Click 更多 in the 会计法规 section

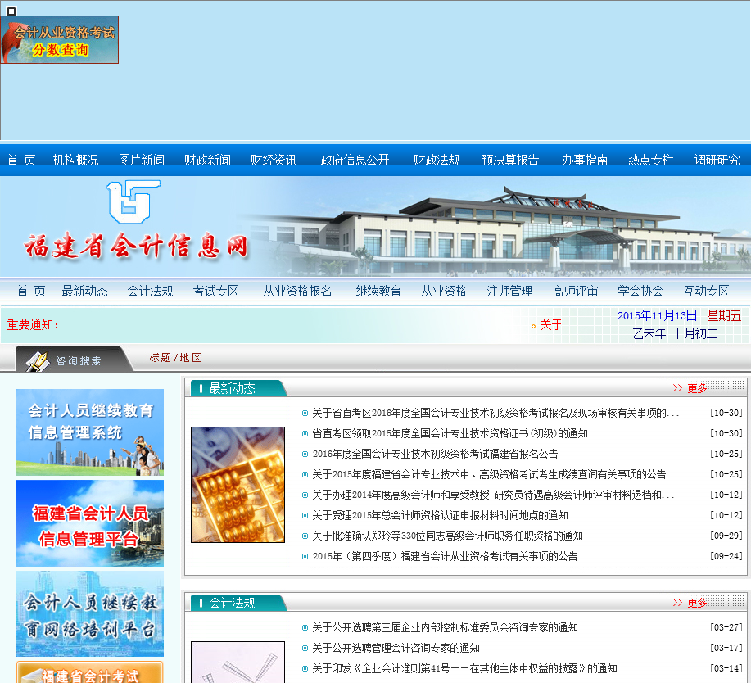(x=698, y=603)
